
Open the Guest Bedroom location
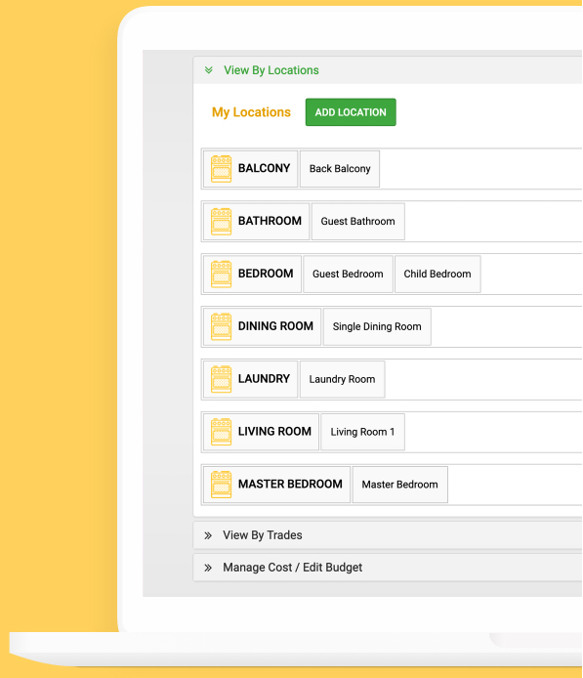[348, 275]
